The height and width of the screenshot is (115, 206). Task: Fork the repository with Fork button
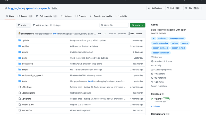[174, 8]
